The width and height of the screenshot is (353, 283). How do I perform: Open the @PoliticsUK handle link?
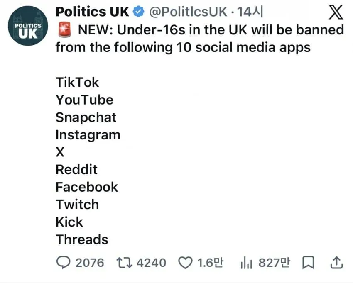coord(188,12)
